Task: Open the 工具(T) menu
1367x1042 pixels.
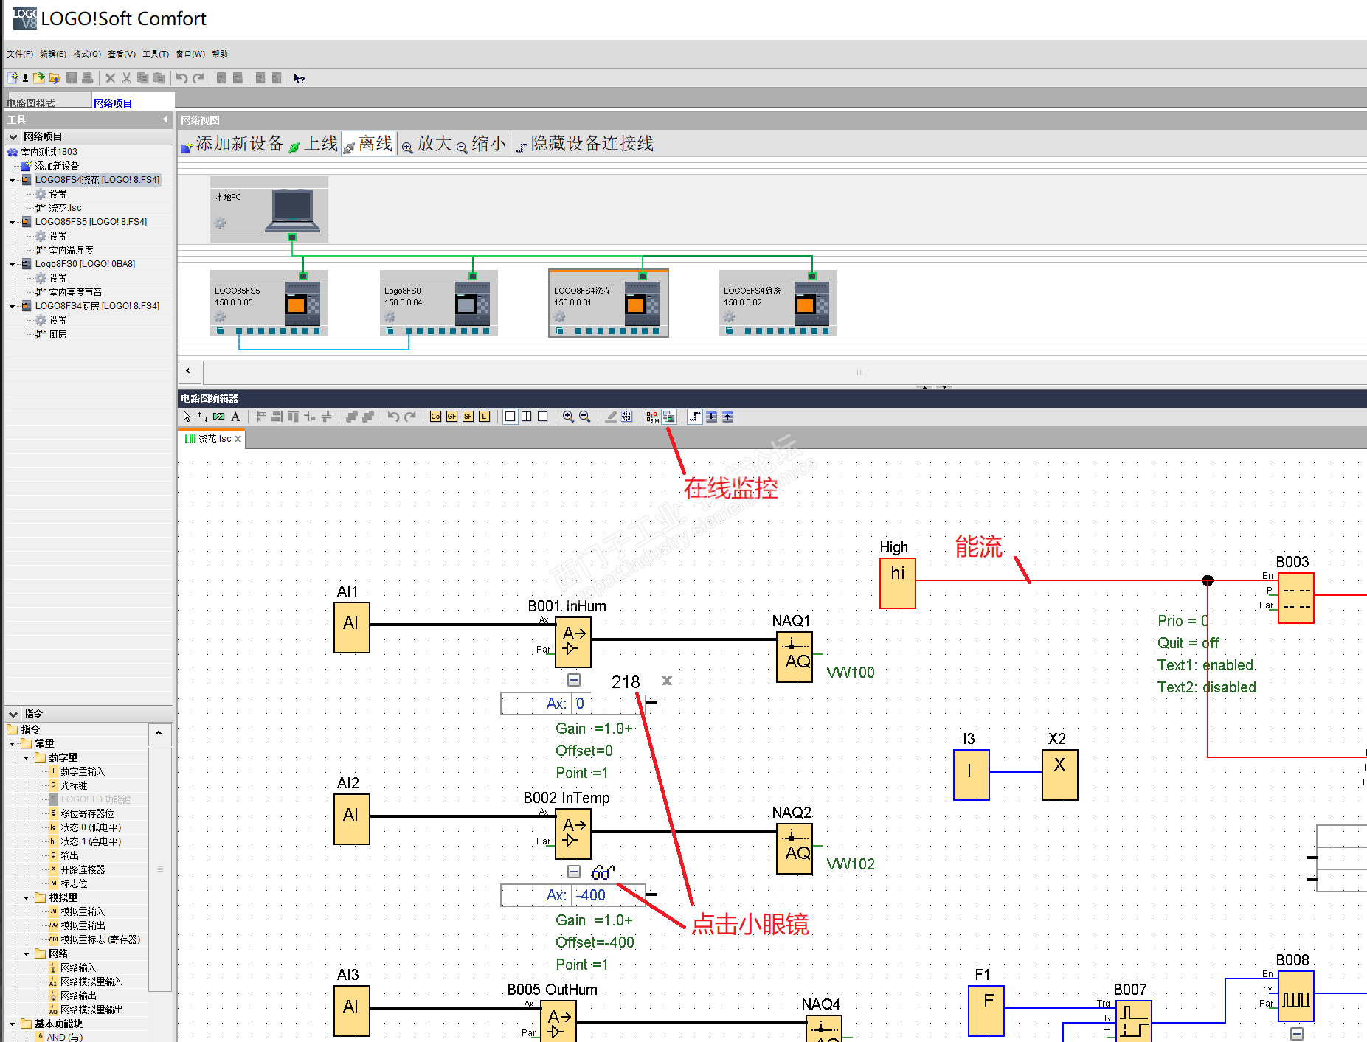Action: 155,54
